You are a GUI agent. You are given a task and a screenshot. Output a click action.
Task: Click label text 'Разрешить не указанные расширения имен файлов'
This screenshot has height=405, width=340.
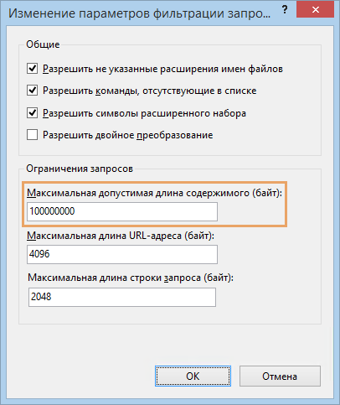pyautogui.click(x=162, y=69)
